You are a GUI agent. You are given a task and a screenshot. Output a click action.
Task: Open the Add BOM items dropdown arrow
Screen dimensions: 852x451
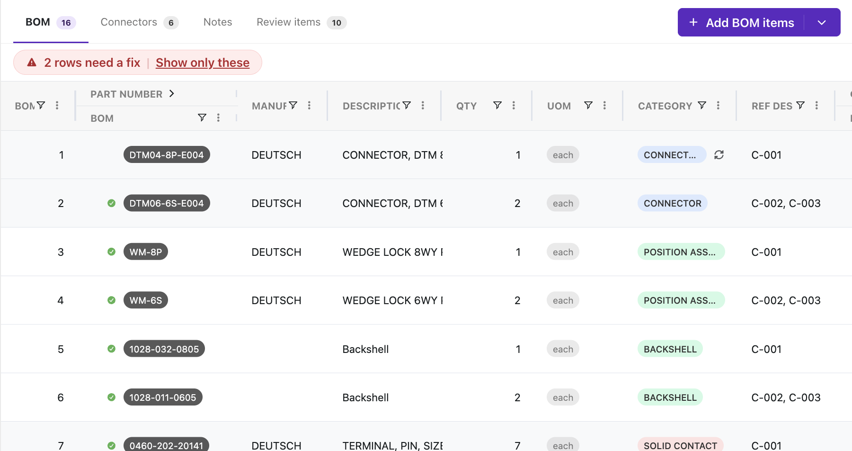(822, 22)
